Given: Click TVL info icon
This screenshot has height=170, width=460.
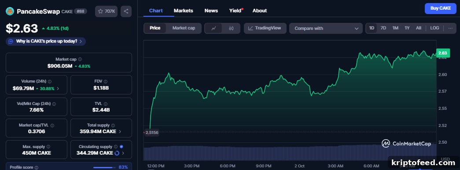Looking at the screenshot, I should click(105, 104).
